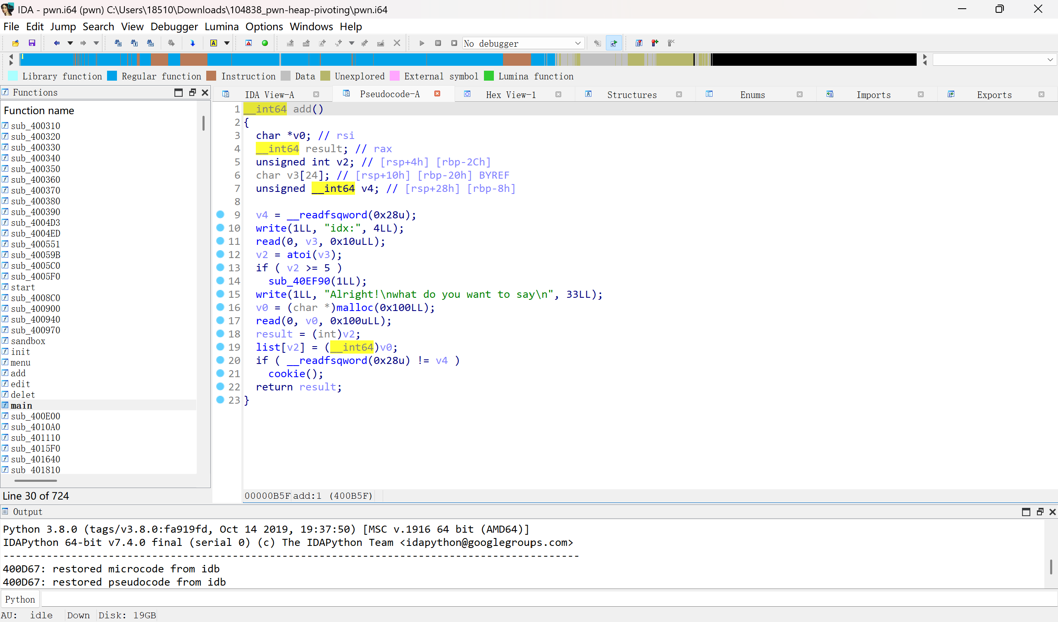Click the green circle toolbar icon
Viewport: 1058px width, 622px height.
coord(265,43)
